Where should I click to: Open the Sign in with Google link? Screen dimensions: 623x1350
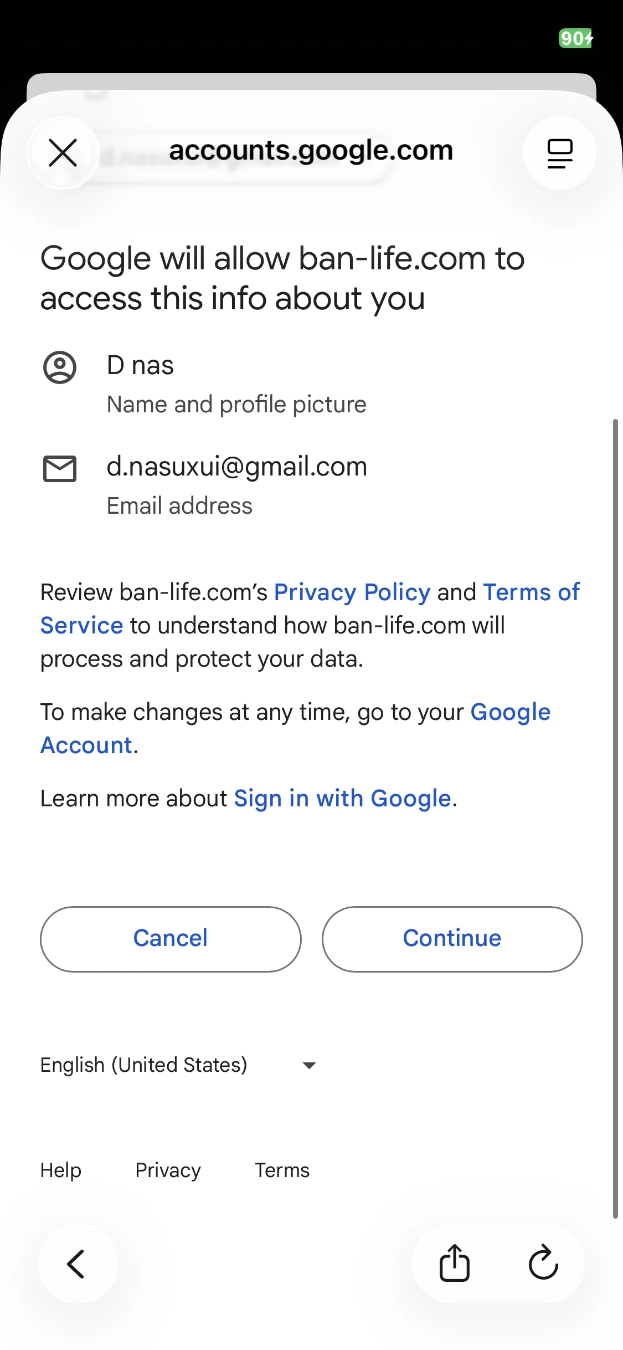(342, 799)
